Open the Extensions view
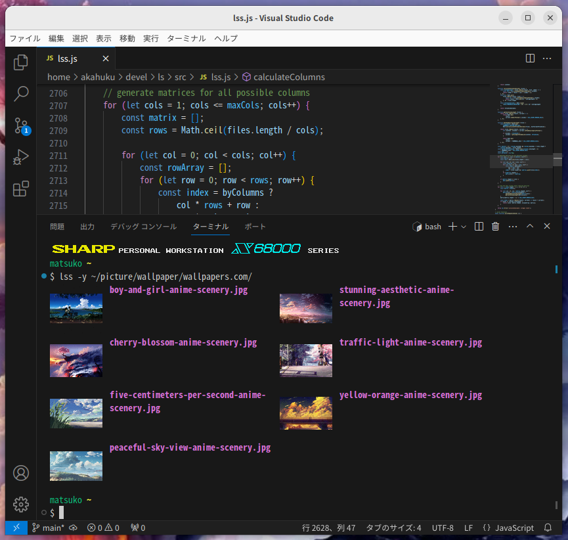 pyautogui.click(x=20, y=189)
